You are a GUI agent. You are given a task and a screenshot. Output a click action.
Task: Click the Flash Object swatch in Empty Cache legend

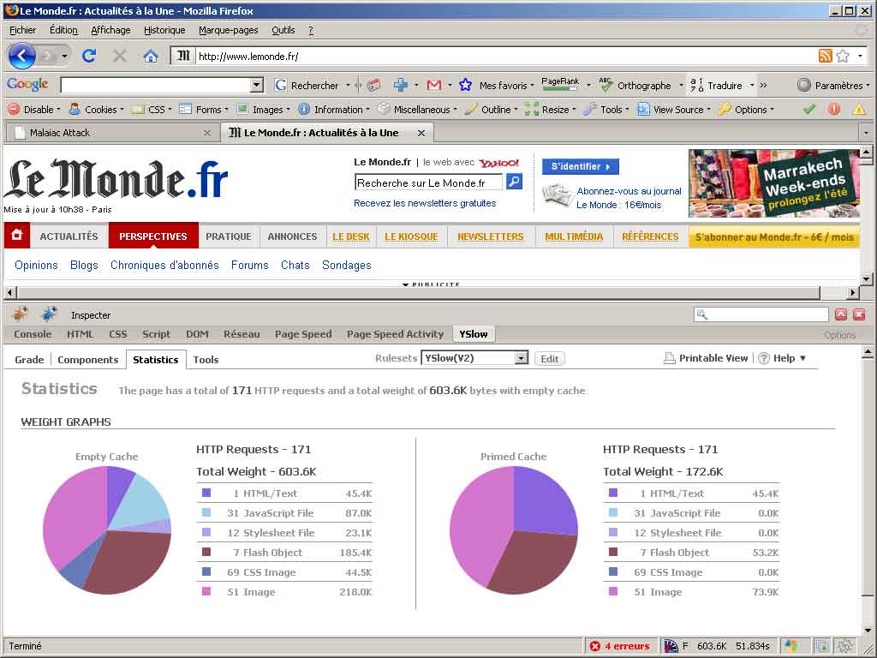click(x=206, y=553)
